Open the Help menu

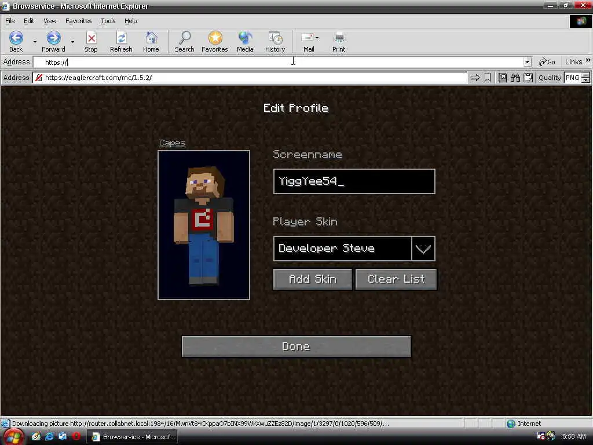point(130,21)
